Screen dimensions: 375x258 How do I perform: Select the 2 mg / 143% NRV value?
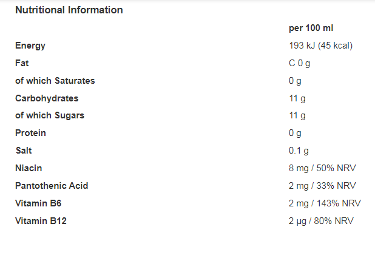pos(325,203)
